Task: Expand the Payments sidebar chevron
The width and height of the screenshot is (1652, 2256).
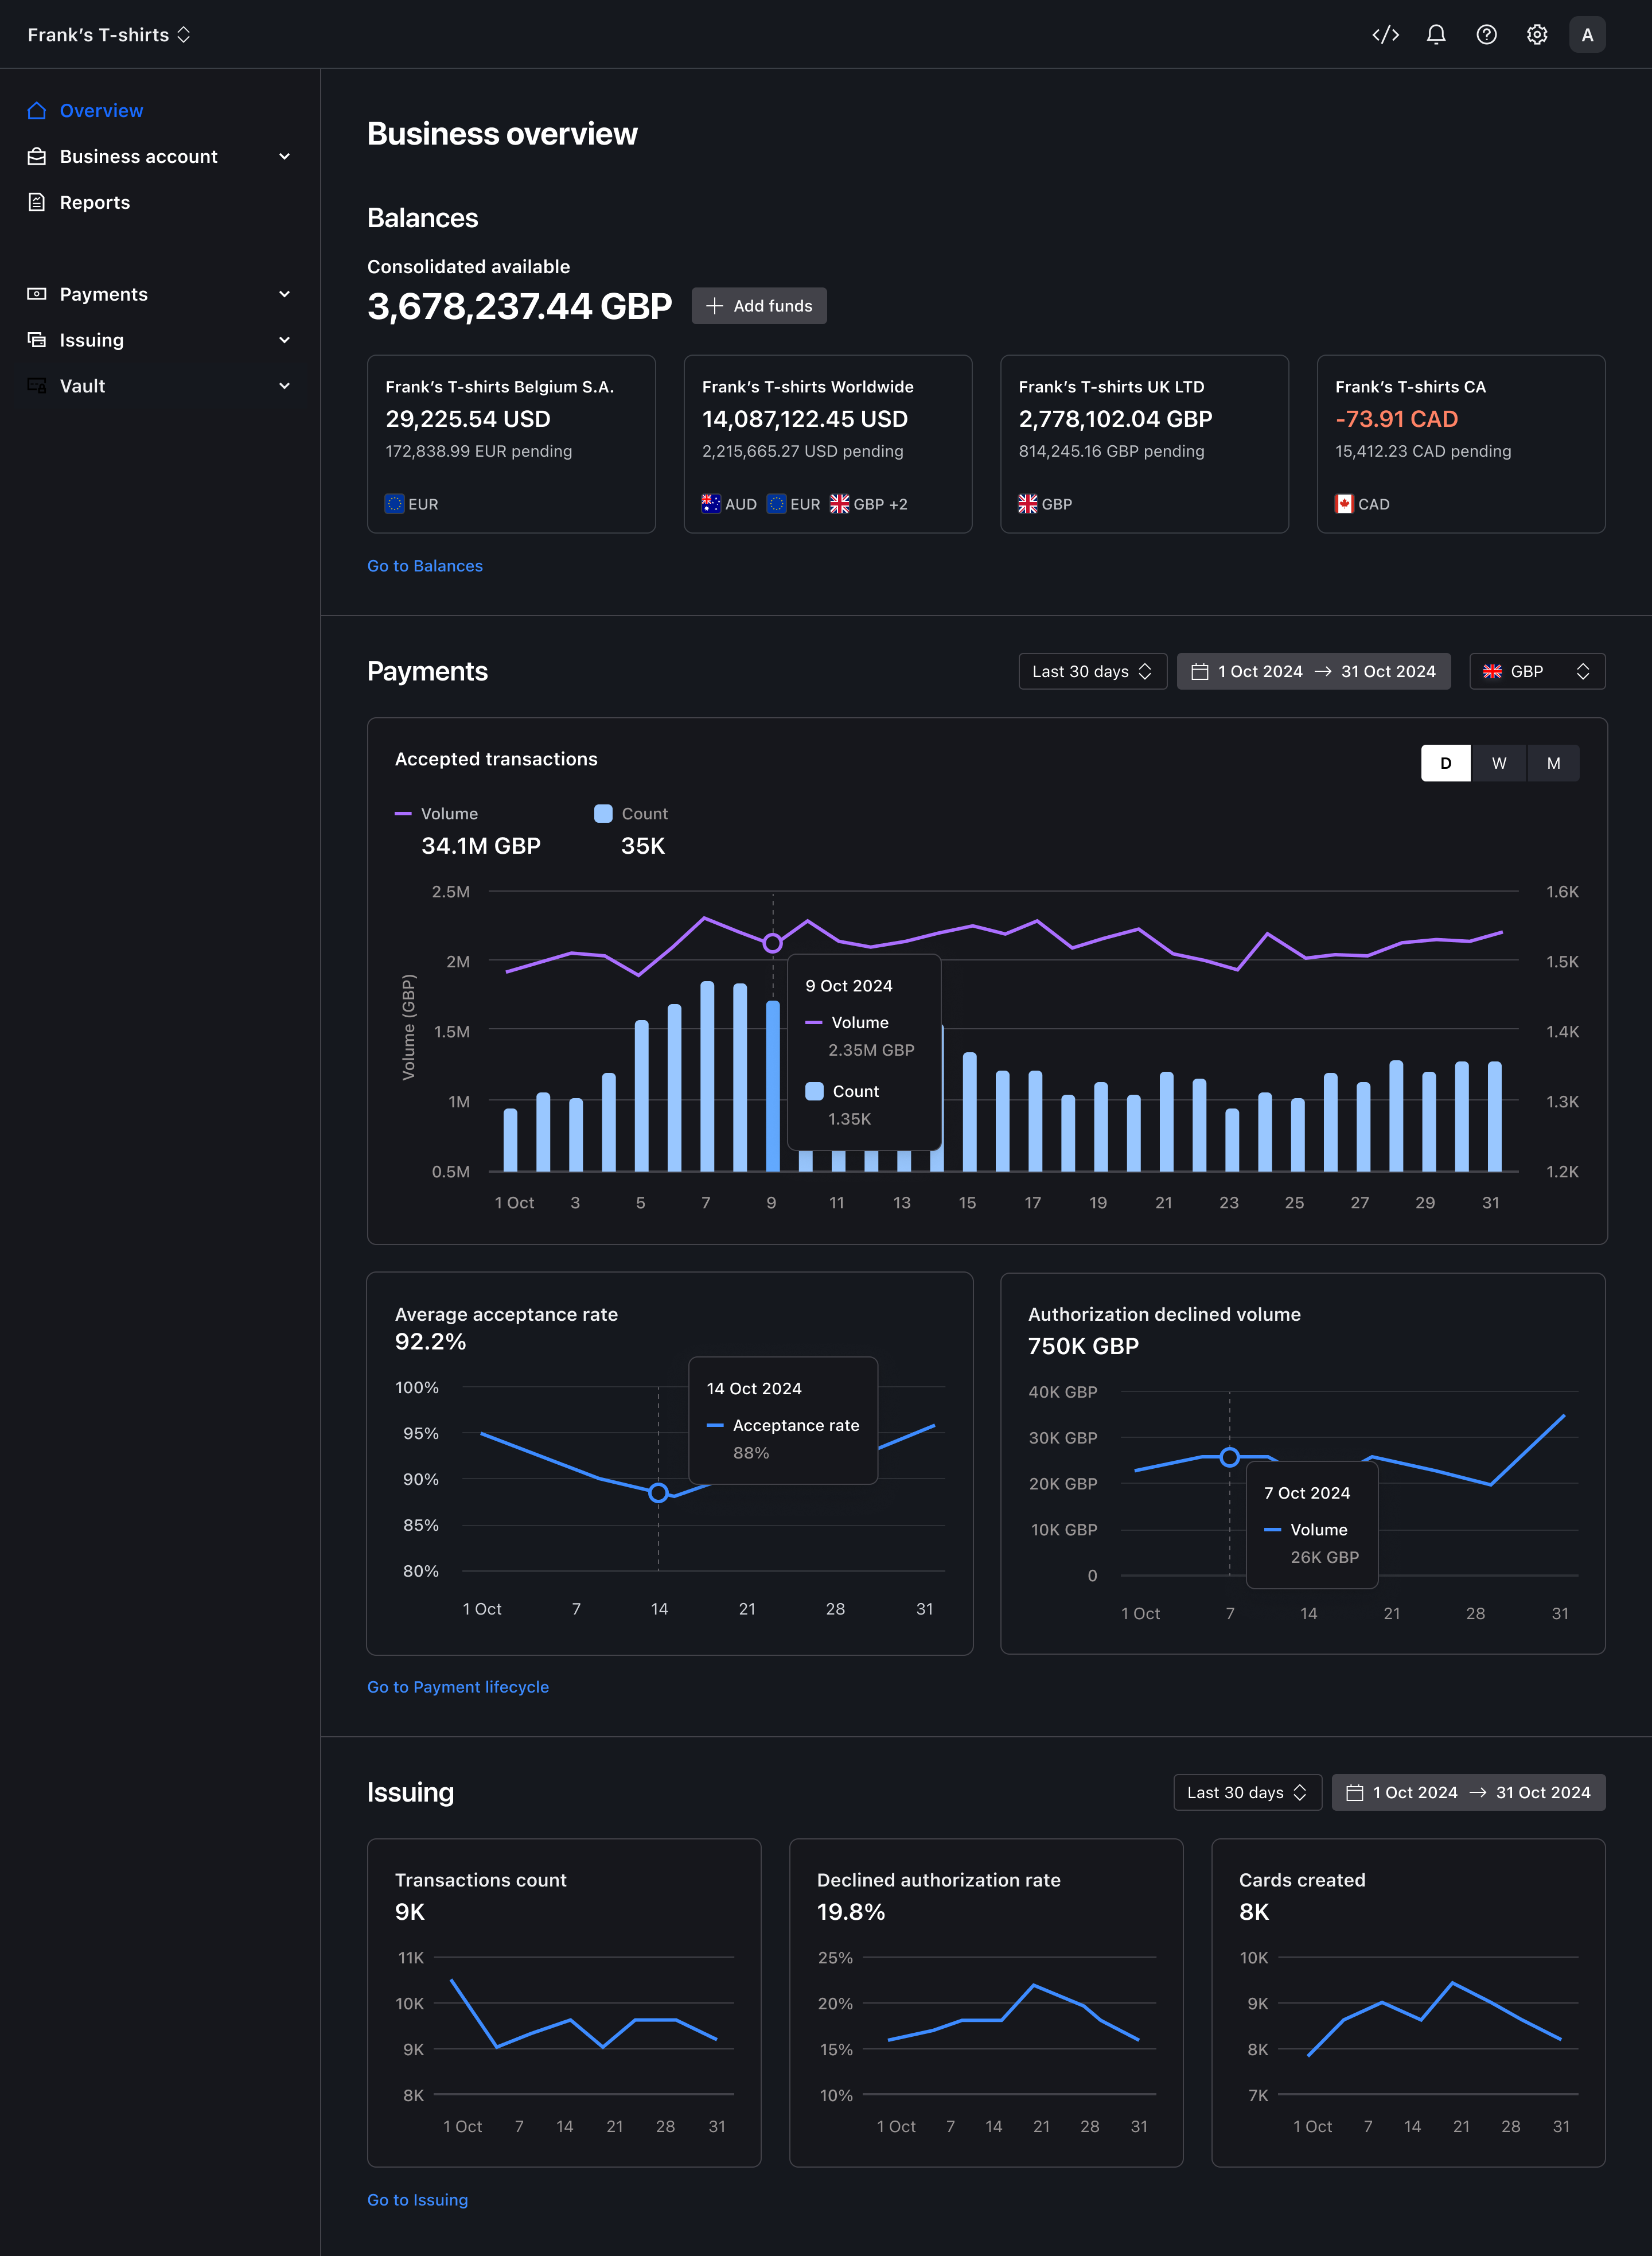Action: [285, 294]
